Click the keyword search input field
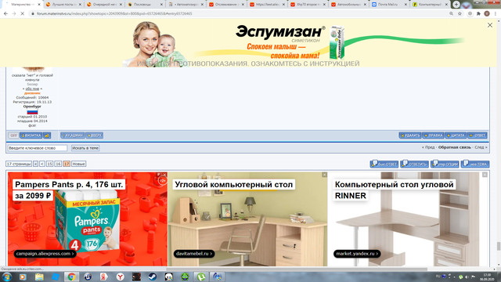Viewport: 501px width, 282px height. coord(38,148)
